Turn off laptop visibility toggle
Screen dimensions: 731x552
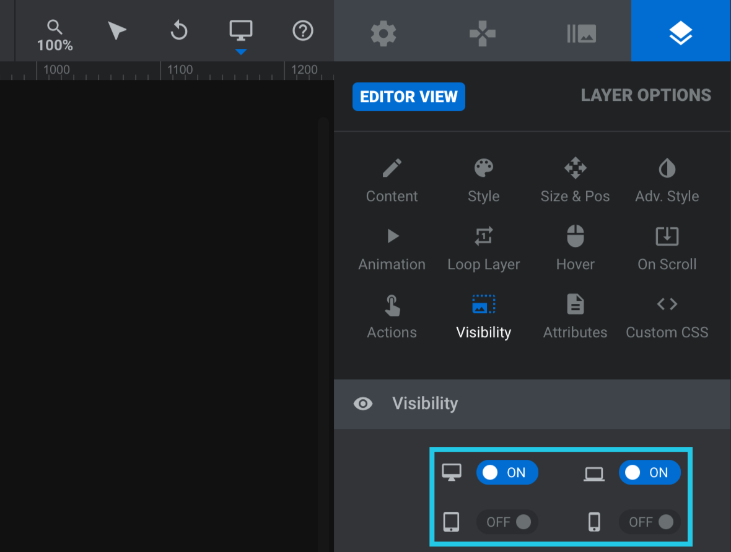click(649, 472)
